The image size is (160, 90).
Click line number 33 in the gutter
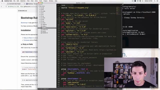click(x=58, y=69)
